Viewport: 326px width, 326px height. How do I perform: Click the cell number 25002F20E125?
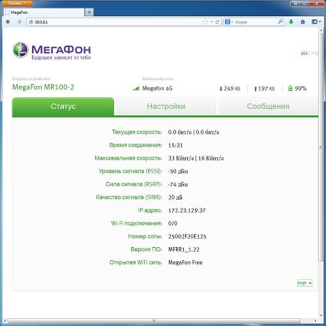[x=187, y=237]
